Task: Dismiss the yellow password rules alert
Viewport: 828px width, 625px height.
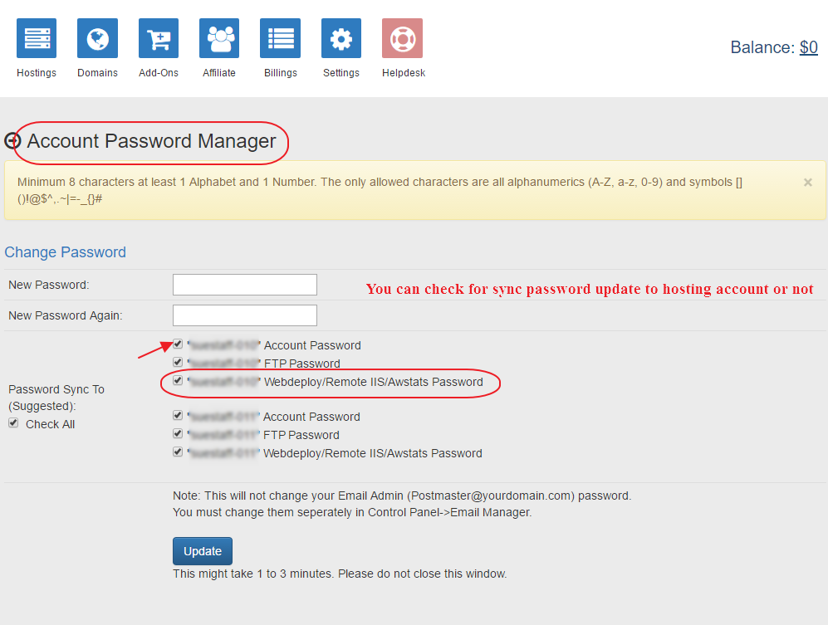Action: [808, 183]
